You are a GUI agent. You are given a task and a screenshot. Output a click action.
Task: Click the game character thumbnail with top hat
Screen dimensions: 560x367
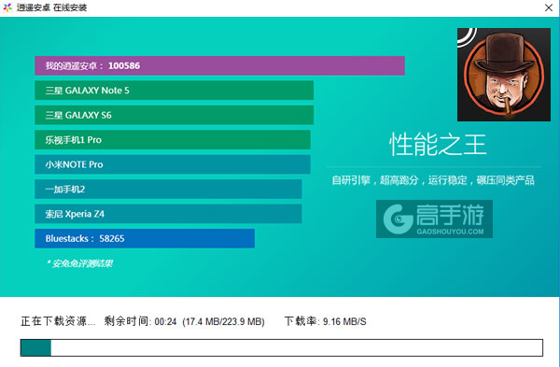pos(504,75)
